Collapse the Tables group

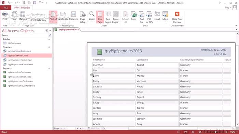(x=49, y=39)
